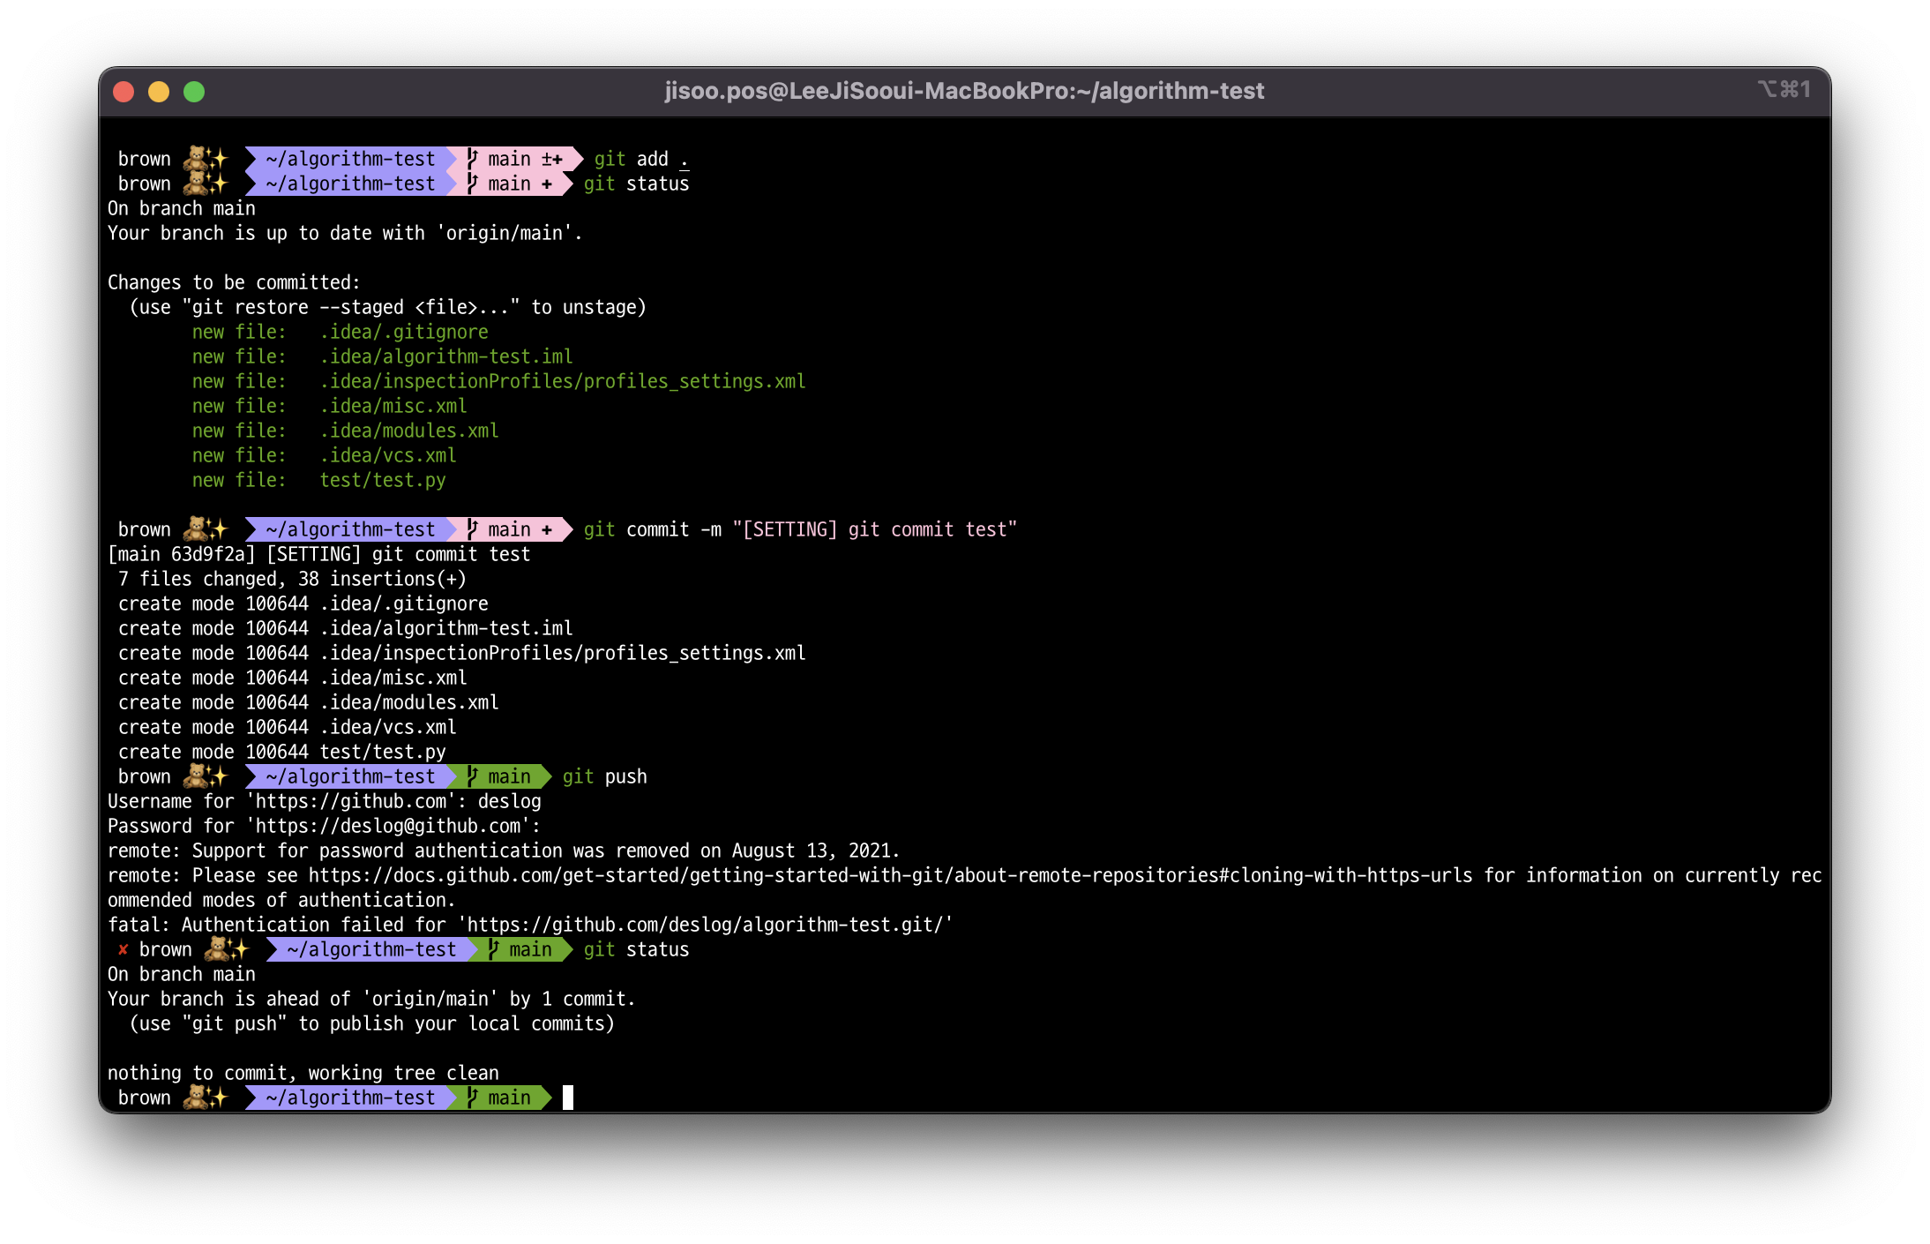
Task: Click 'Your branch is ahead of origin/main by 1 commit' line
Action: 371,999
